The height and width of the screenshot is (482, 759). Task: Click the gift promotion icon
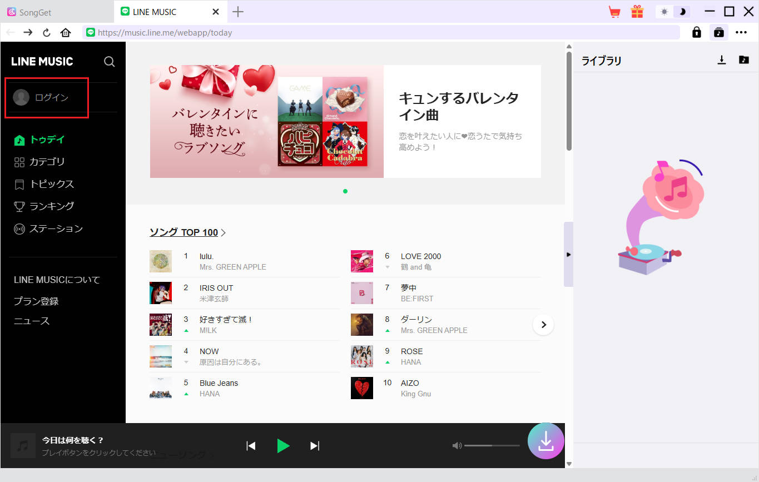pos(637,11)
